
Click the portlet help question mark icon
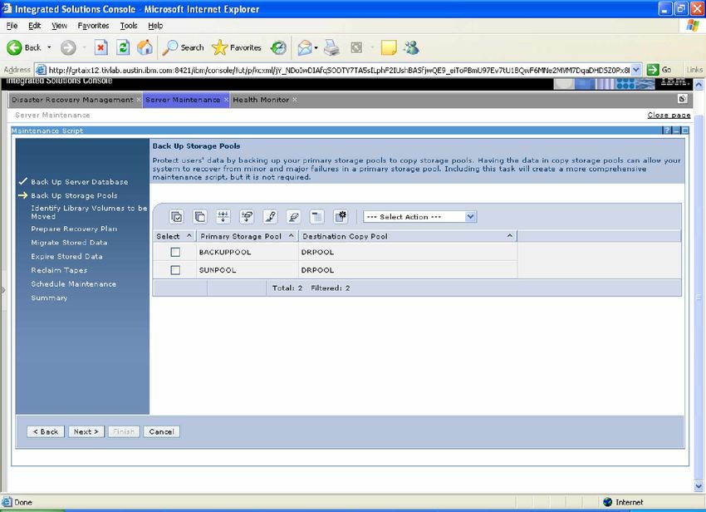coord(667,130)
